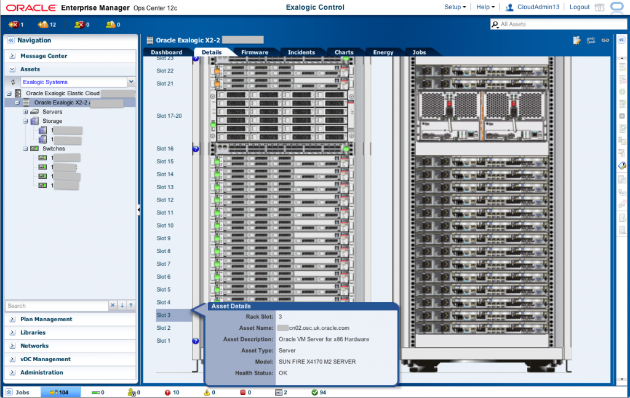Select Storage in the asset tree
The height and width of the screenshot is (398, 630).
tap(52, 121)
